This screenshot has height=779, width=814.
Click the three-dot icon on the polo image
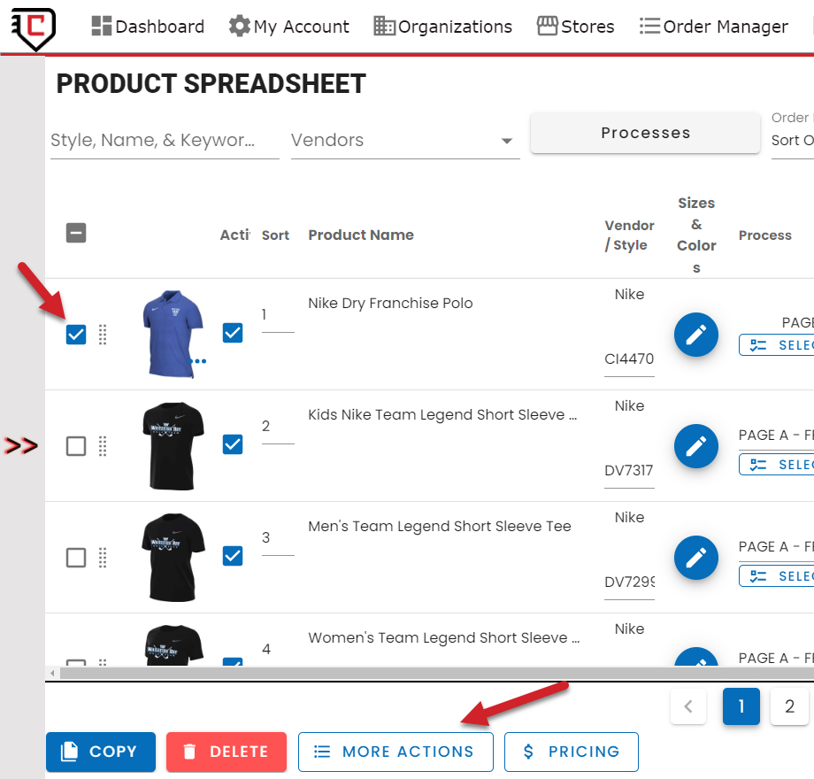[198, 361]
